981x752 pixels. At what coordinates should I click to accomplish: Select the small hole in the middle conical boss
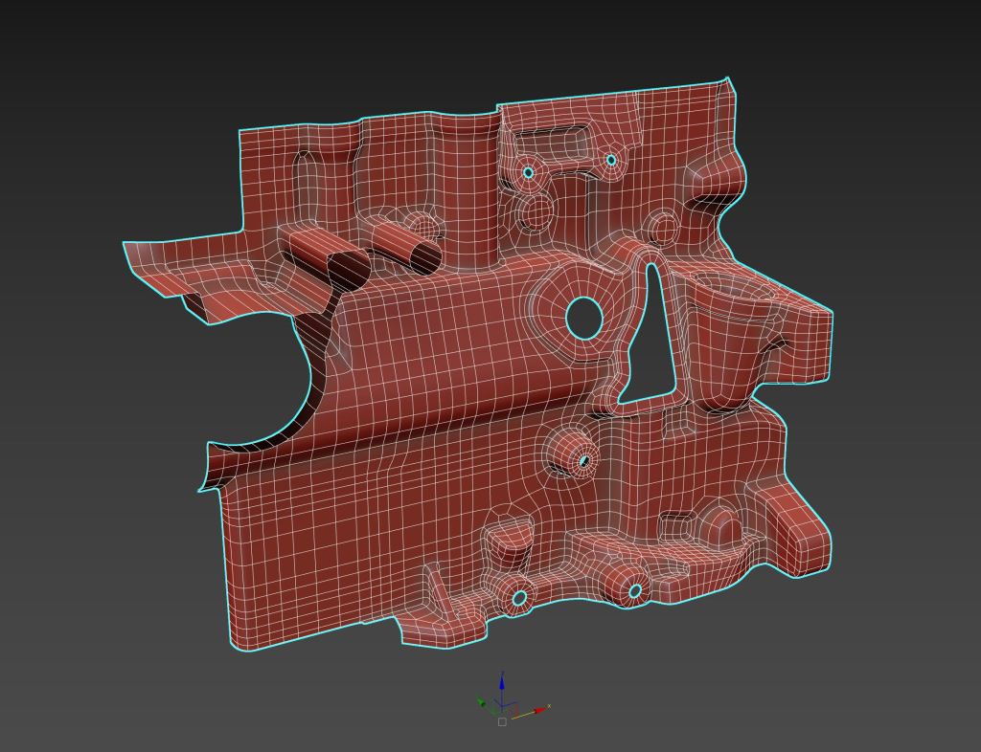point(583,461)
